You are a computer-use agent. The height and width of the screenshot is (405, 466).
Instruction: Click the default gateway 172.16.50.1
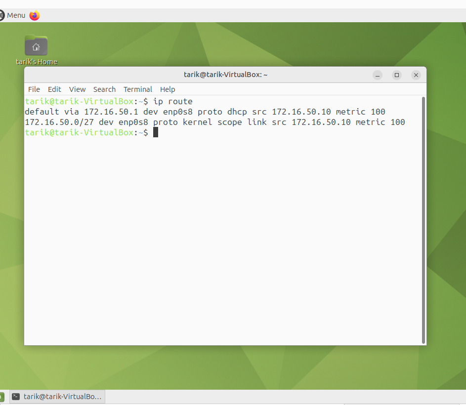point(111,112)
